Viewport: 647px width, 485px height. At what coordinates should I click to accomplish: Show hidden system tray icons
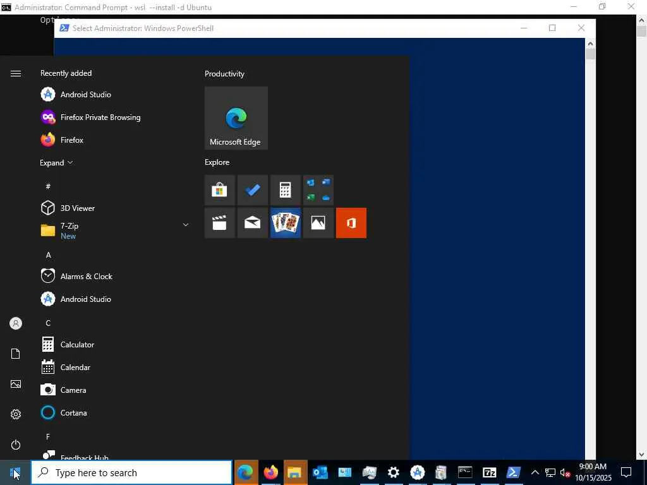tap(535, 472)
